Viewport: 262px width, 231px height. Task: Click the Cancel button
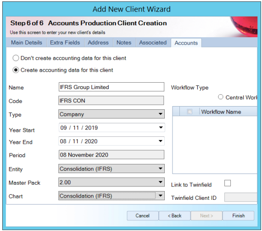[143, 215]
